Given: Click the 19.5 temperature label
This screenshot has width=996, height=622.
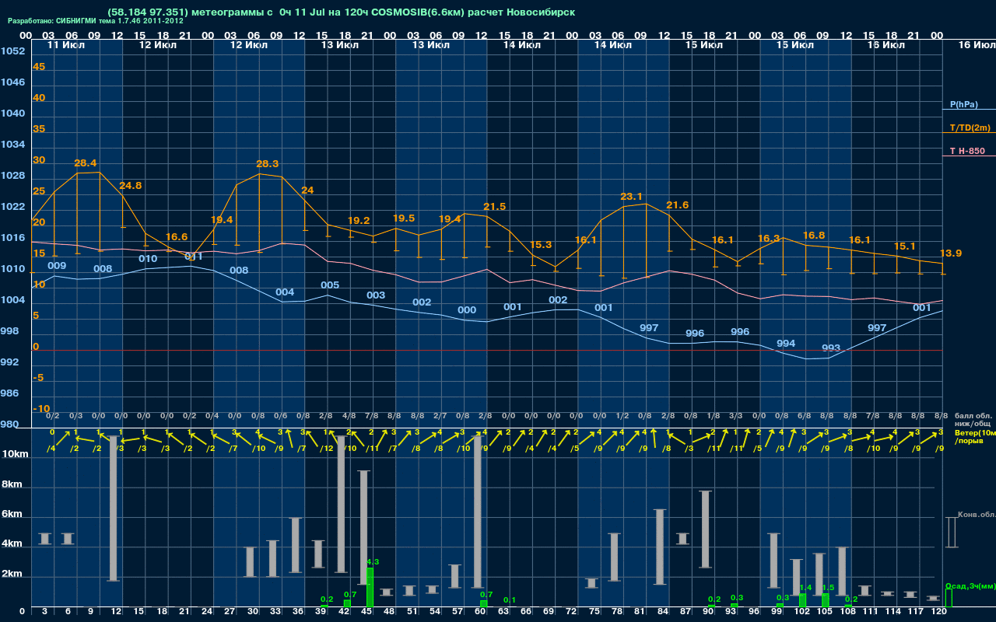Looking at the screenshot, I should [404, 218].
